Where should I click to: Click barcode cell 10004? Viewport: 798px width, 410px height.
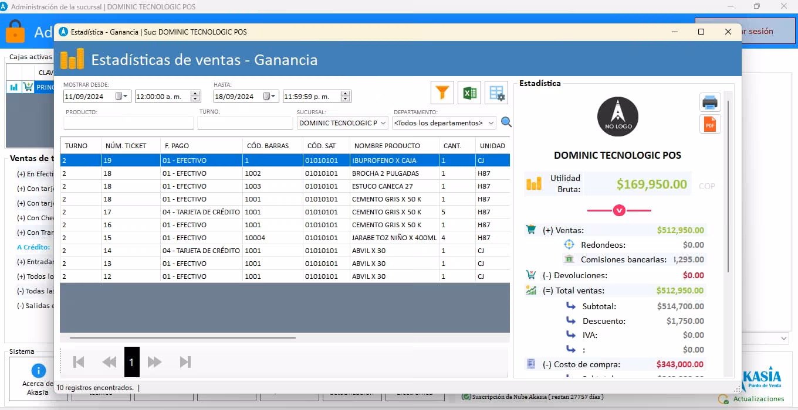point(273,238)
